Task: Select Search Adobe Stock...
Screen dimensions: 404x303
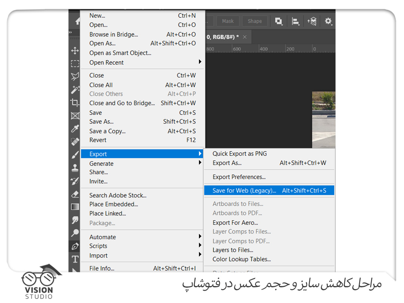Action: [143, 195]
